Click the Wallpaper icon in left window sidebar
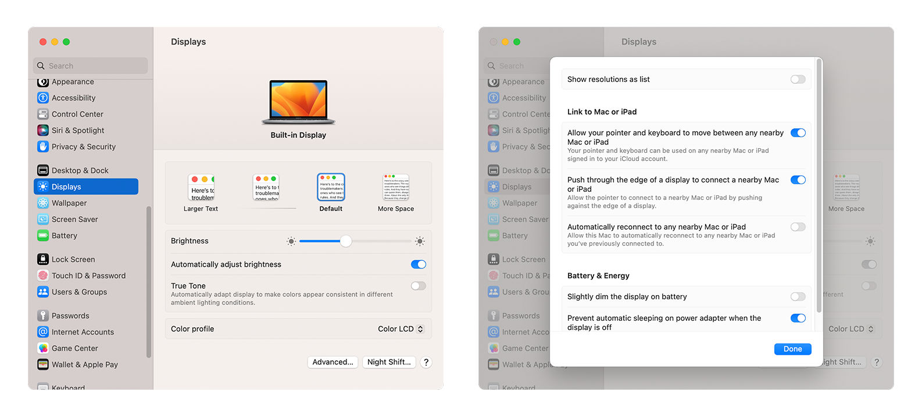 [x=43, y=203]
